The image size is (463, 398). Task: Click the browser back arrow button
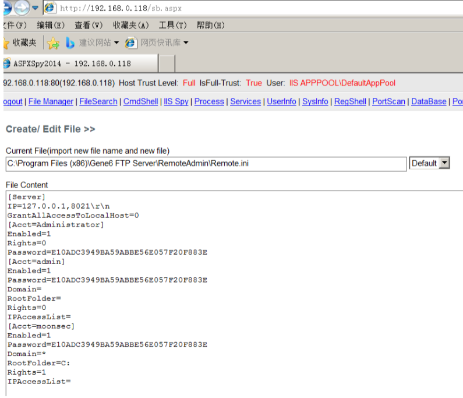(x=8, y=8)
